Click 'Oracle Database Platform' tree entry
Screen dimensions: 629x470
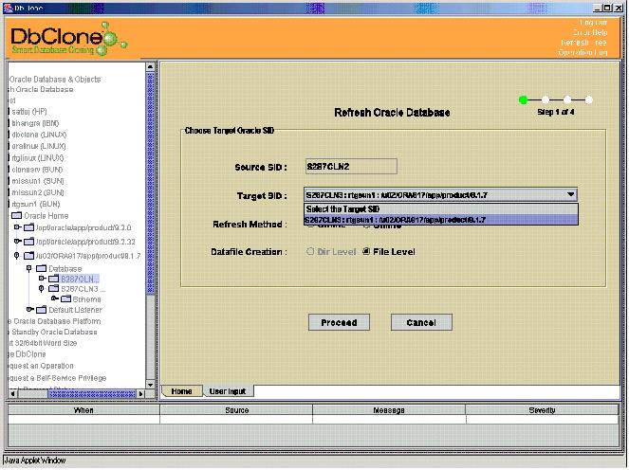[55, 321]
